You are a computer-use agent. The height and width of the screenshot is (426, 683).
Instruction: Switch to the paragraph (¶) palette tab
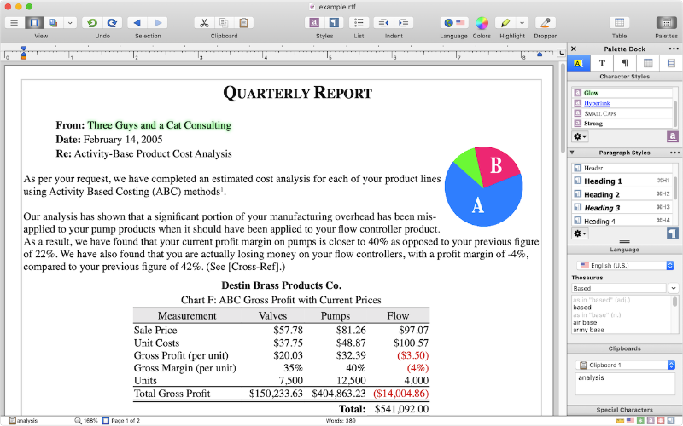pos(625,63)
